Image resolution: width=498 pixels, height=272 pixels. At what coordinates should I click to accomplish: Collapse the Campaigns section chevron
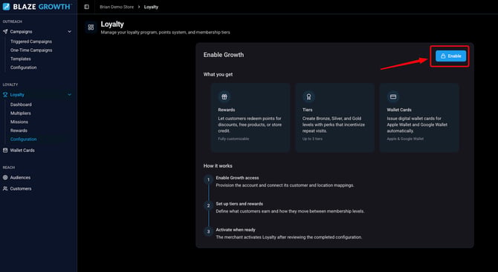[x=70, y=32]
